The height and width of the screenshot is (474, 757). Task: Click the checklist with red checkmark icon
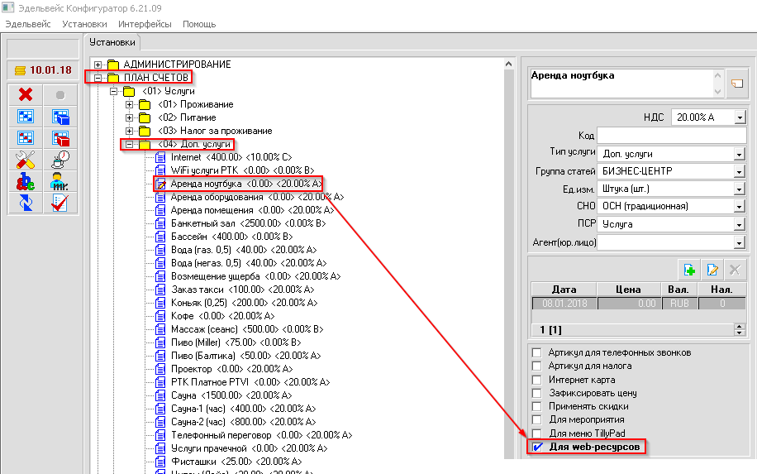(60, 203)
